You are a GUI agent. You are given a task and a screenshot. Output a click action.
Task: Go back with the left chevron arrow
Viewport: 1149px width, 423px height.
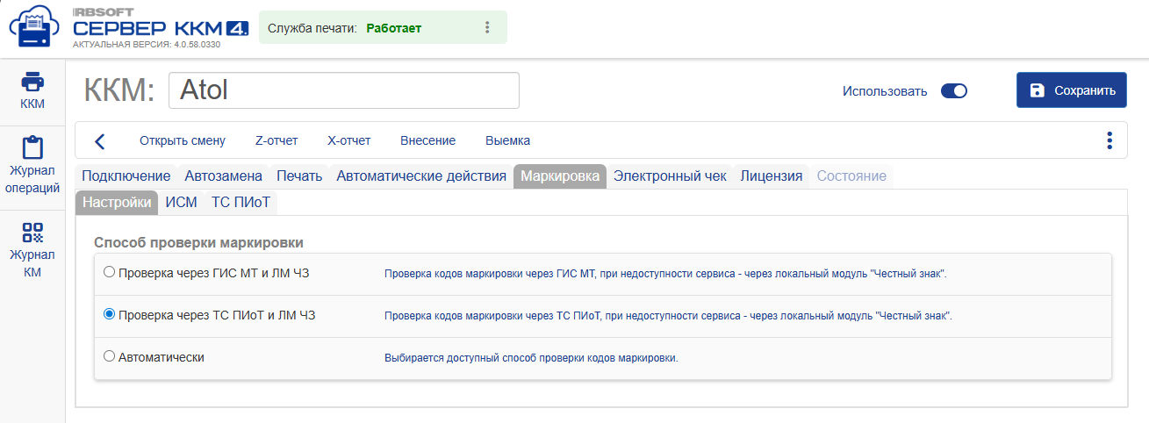pos(100,140)
